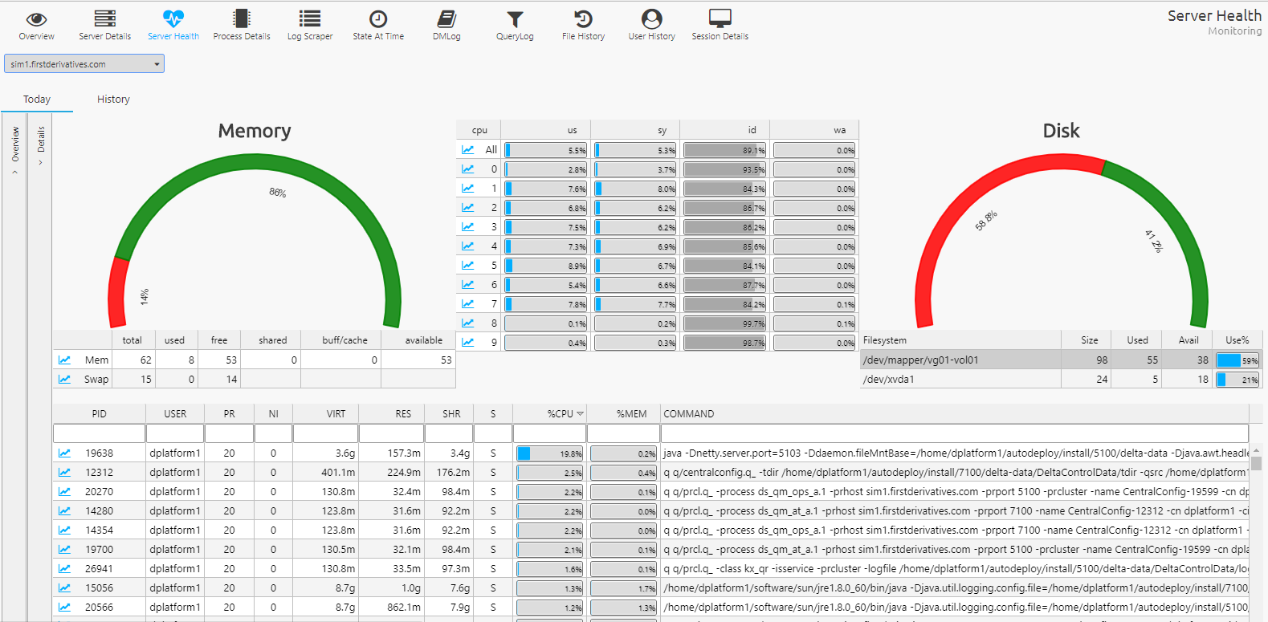The height and width of the screenshot is (622, 1268).
Task: Open the DMLog book icon
Action: point(446,18)
